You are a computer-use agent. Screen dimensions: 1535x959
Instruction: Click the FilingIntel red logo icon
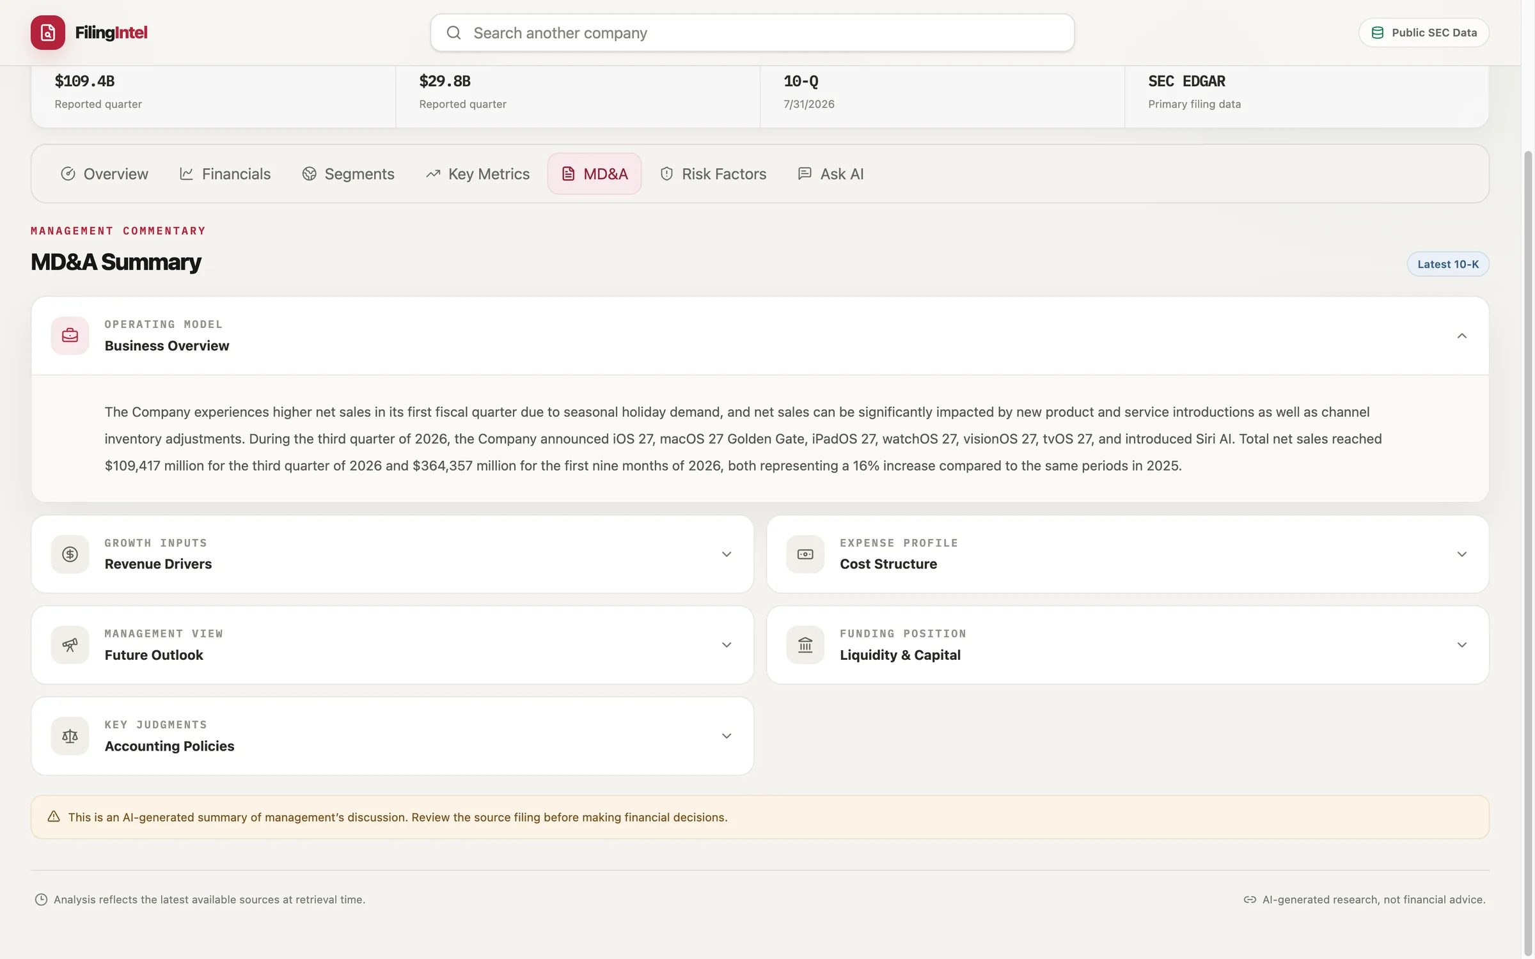pyautogui.click(x=48, y=33)
